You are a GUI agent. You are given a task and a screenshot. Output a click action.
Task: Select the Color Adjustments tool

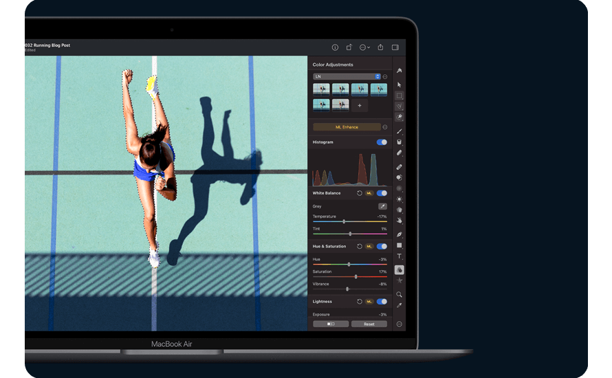point(400,270)
